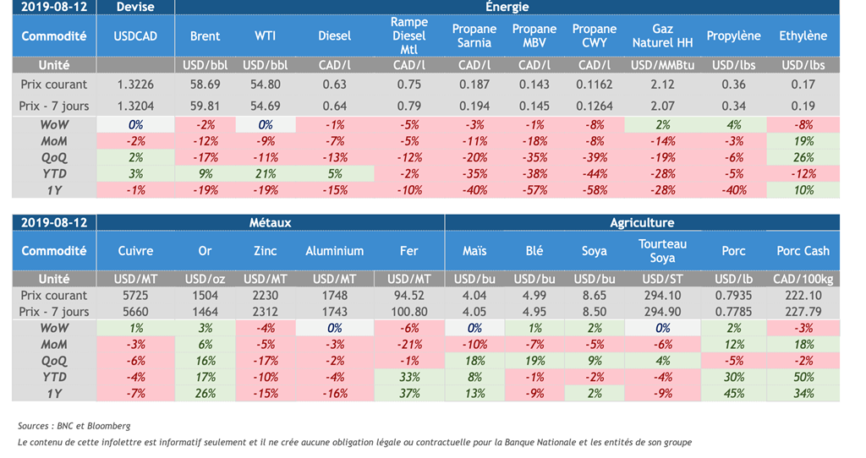Click the Cuivre column header
Screen dimensions: 866x458
pyautogui.click(x=135, y=251)
